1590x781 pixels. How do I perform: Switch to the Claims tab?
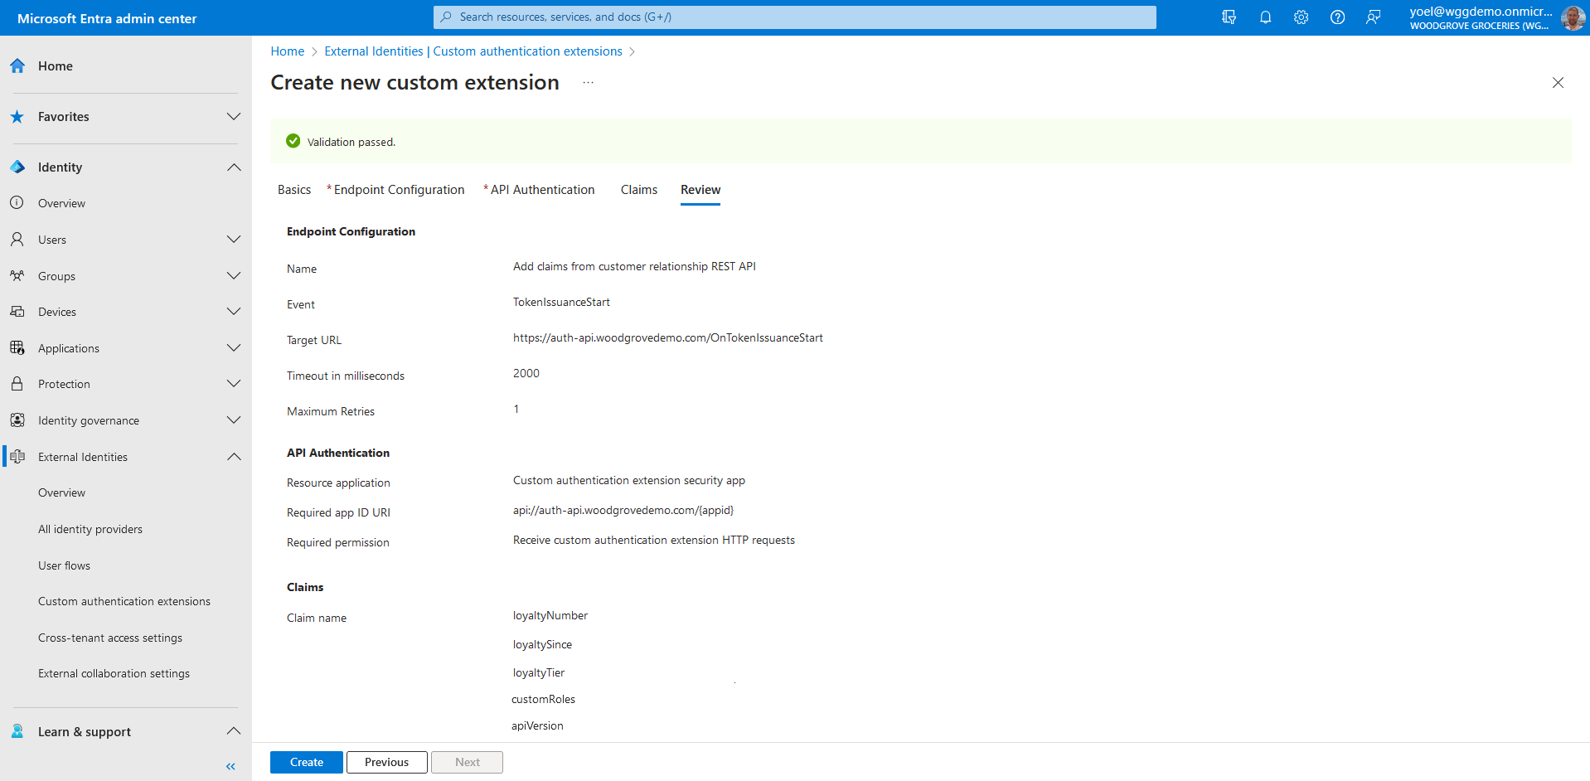[638, 190]
